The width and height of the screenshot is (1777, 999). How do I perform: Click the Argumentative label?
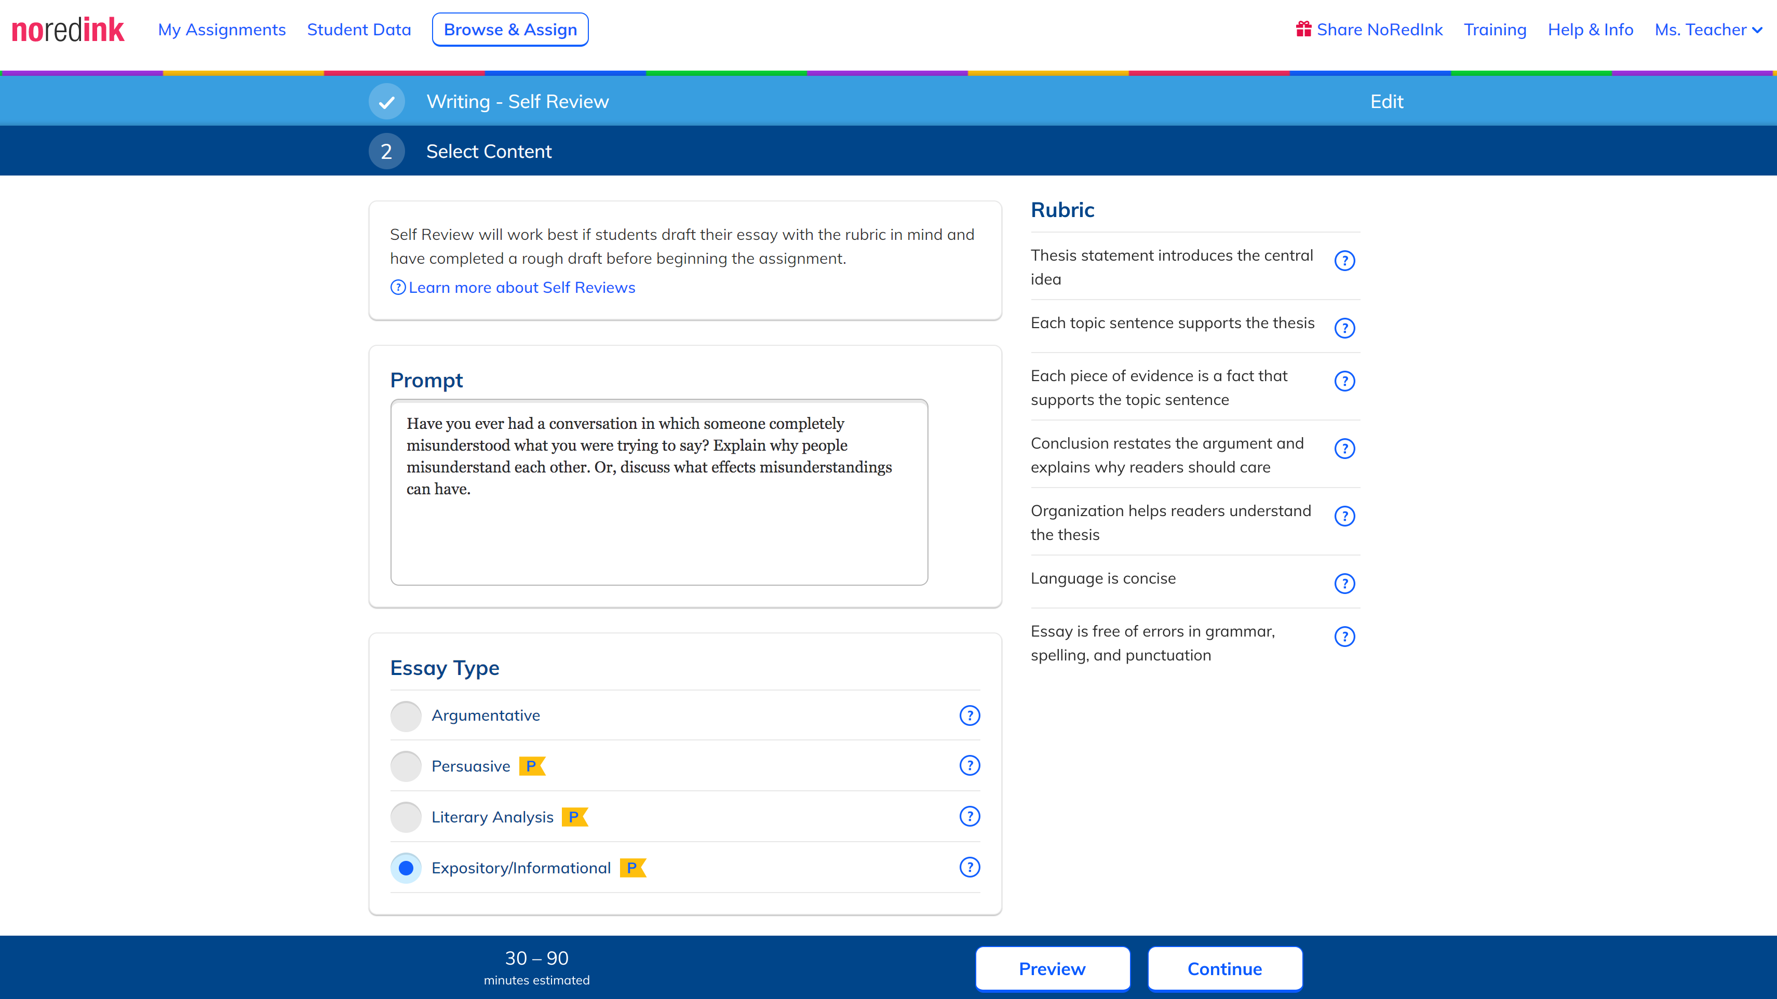486,716
